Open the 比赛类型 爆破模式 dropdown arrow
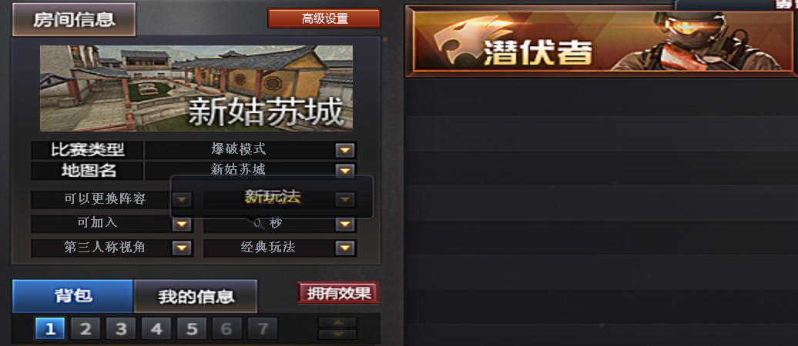798x346 pixels. coord(344,151)
